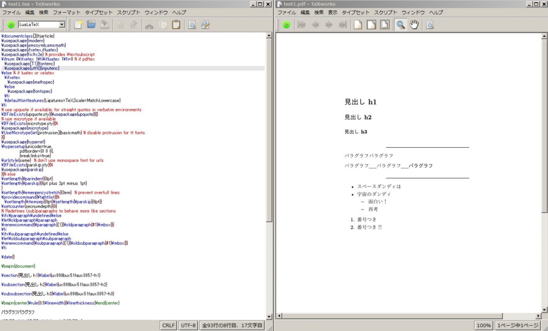Cut selection with the scissors icon
This screenshot has height=331, width=548.
[x=149, y=25]
